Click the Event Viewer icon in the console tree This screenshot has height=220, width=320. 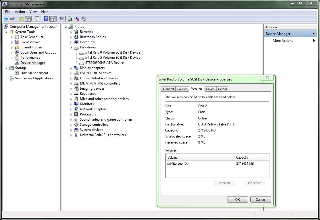coord(17,42)
